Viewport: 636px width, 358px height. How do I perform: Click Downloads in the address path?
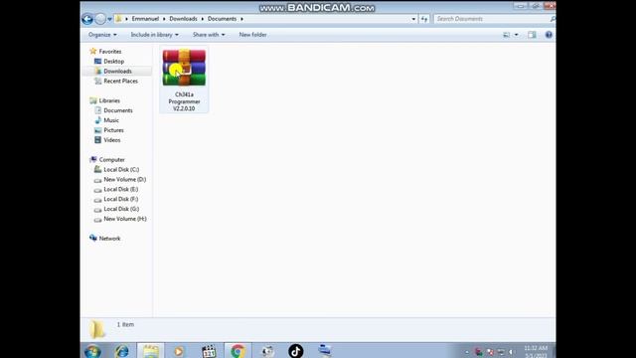(183, 19)
